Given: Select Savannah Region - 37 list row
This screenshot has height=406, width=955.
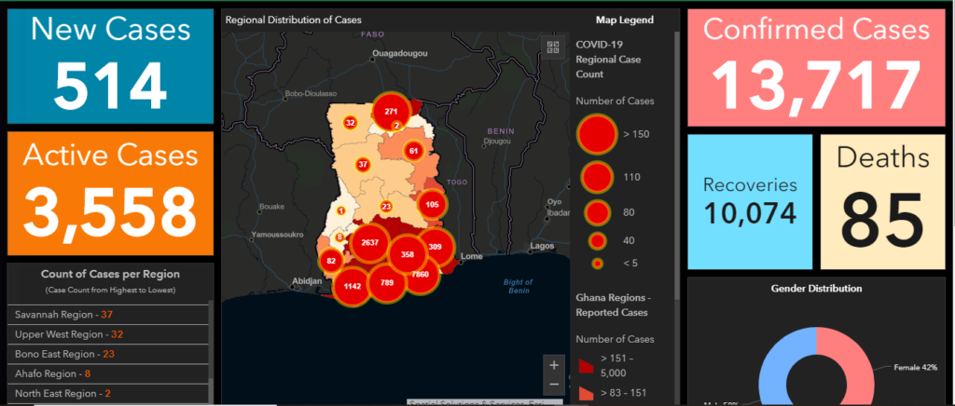Looking at the screenshot, I should tap(108, 315).
